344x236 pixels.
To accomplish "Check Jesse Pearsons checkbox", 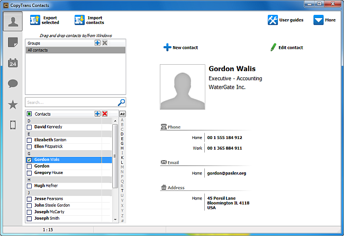I will (29, 199).
